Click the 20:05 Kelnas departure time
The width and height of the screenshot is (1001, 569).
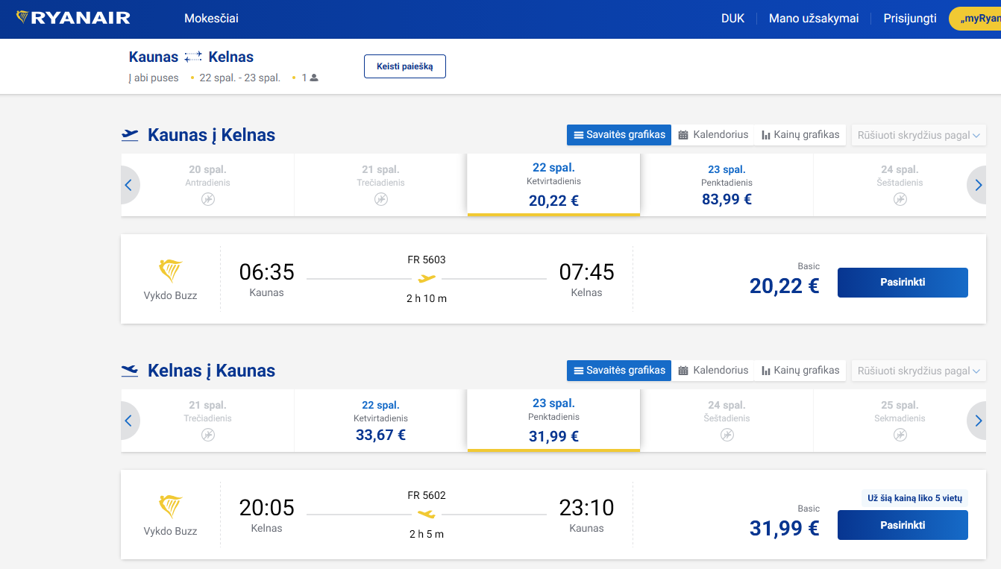(267, 508)
